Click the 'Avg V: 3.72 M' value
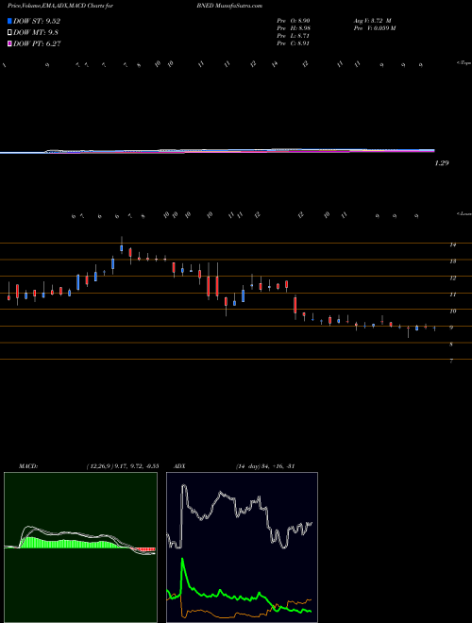472x623 pixels. (372, 20)
